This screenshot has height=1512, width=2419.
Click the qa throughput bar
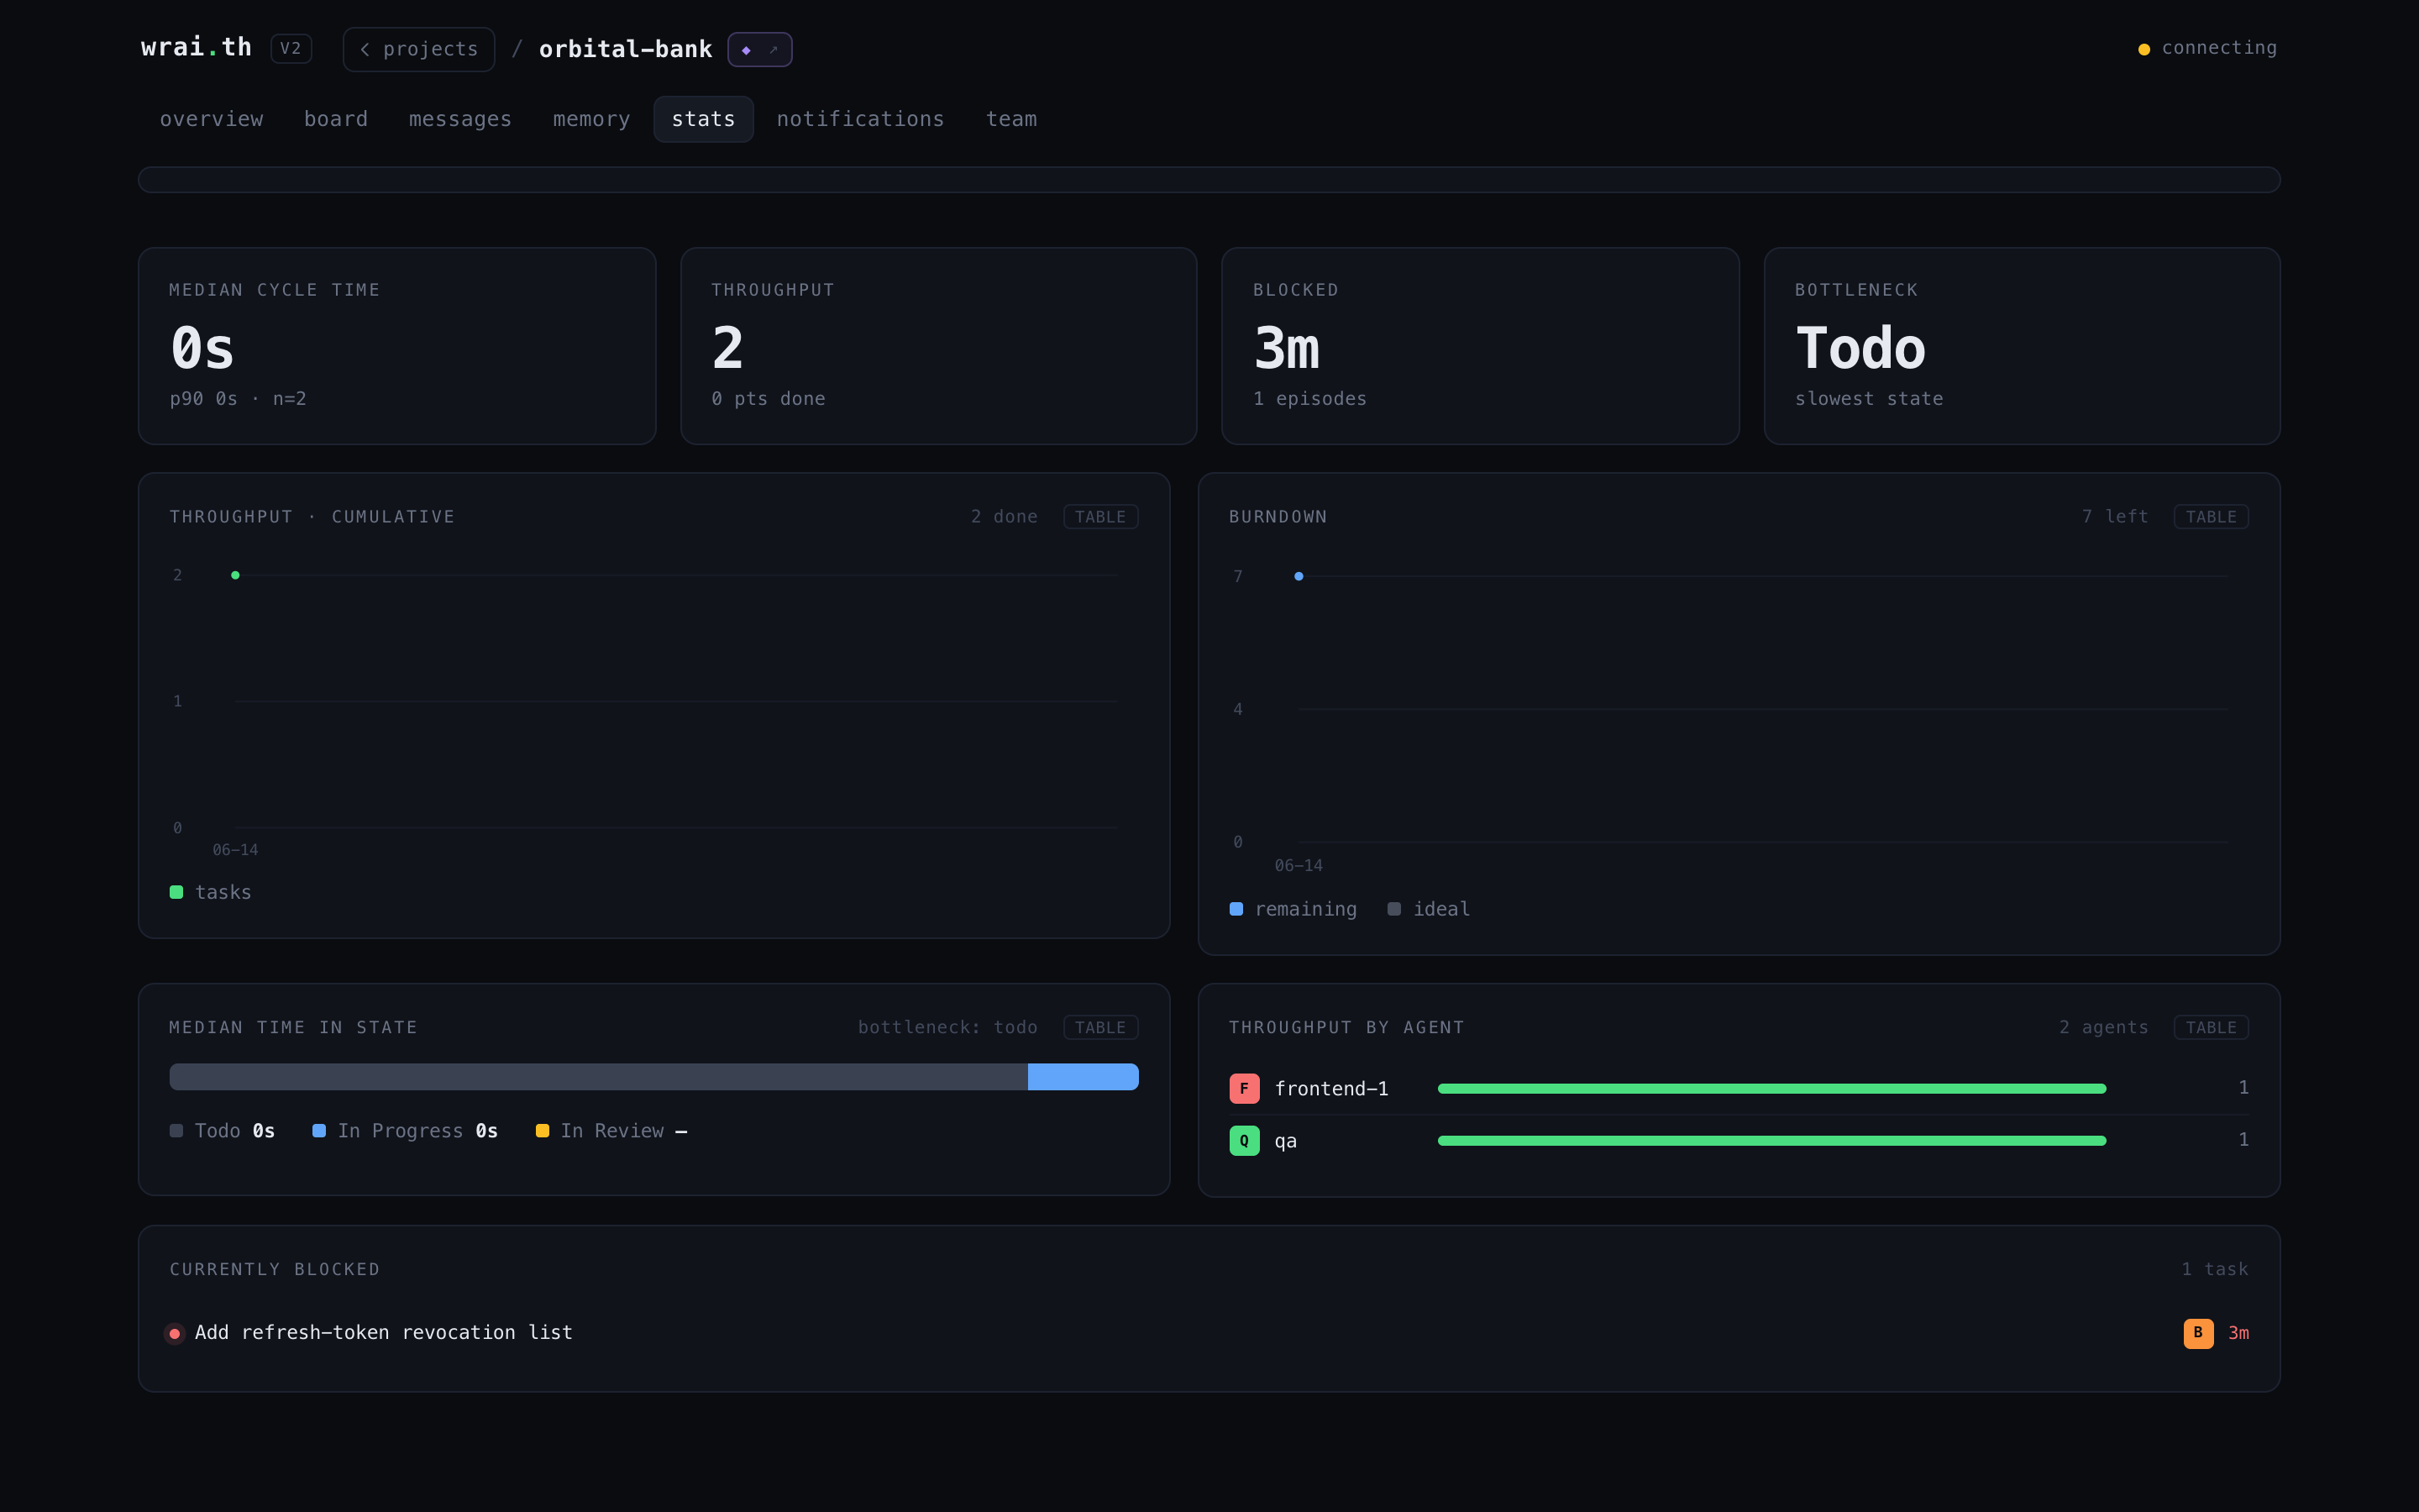pos(1771,1140)
